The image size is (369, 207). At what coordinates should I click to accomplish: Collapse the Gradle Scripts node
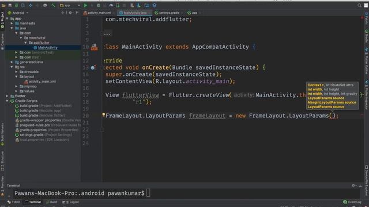tap(7, 101)
